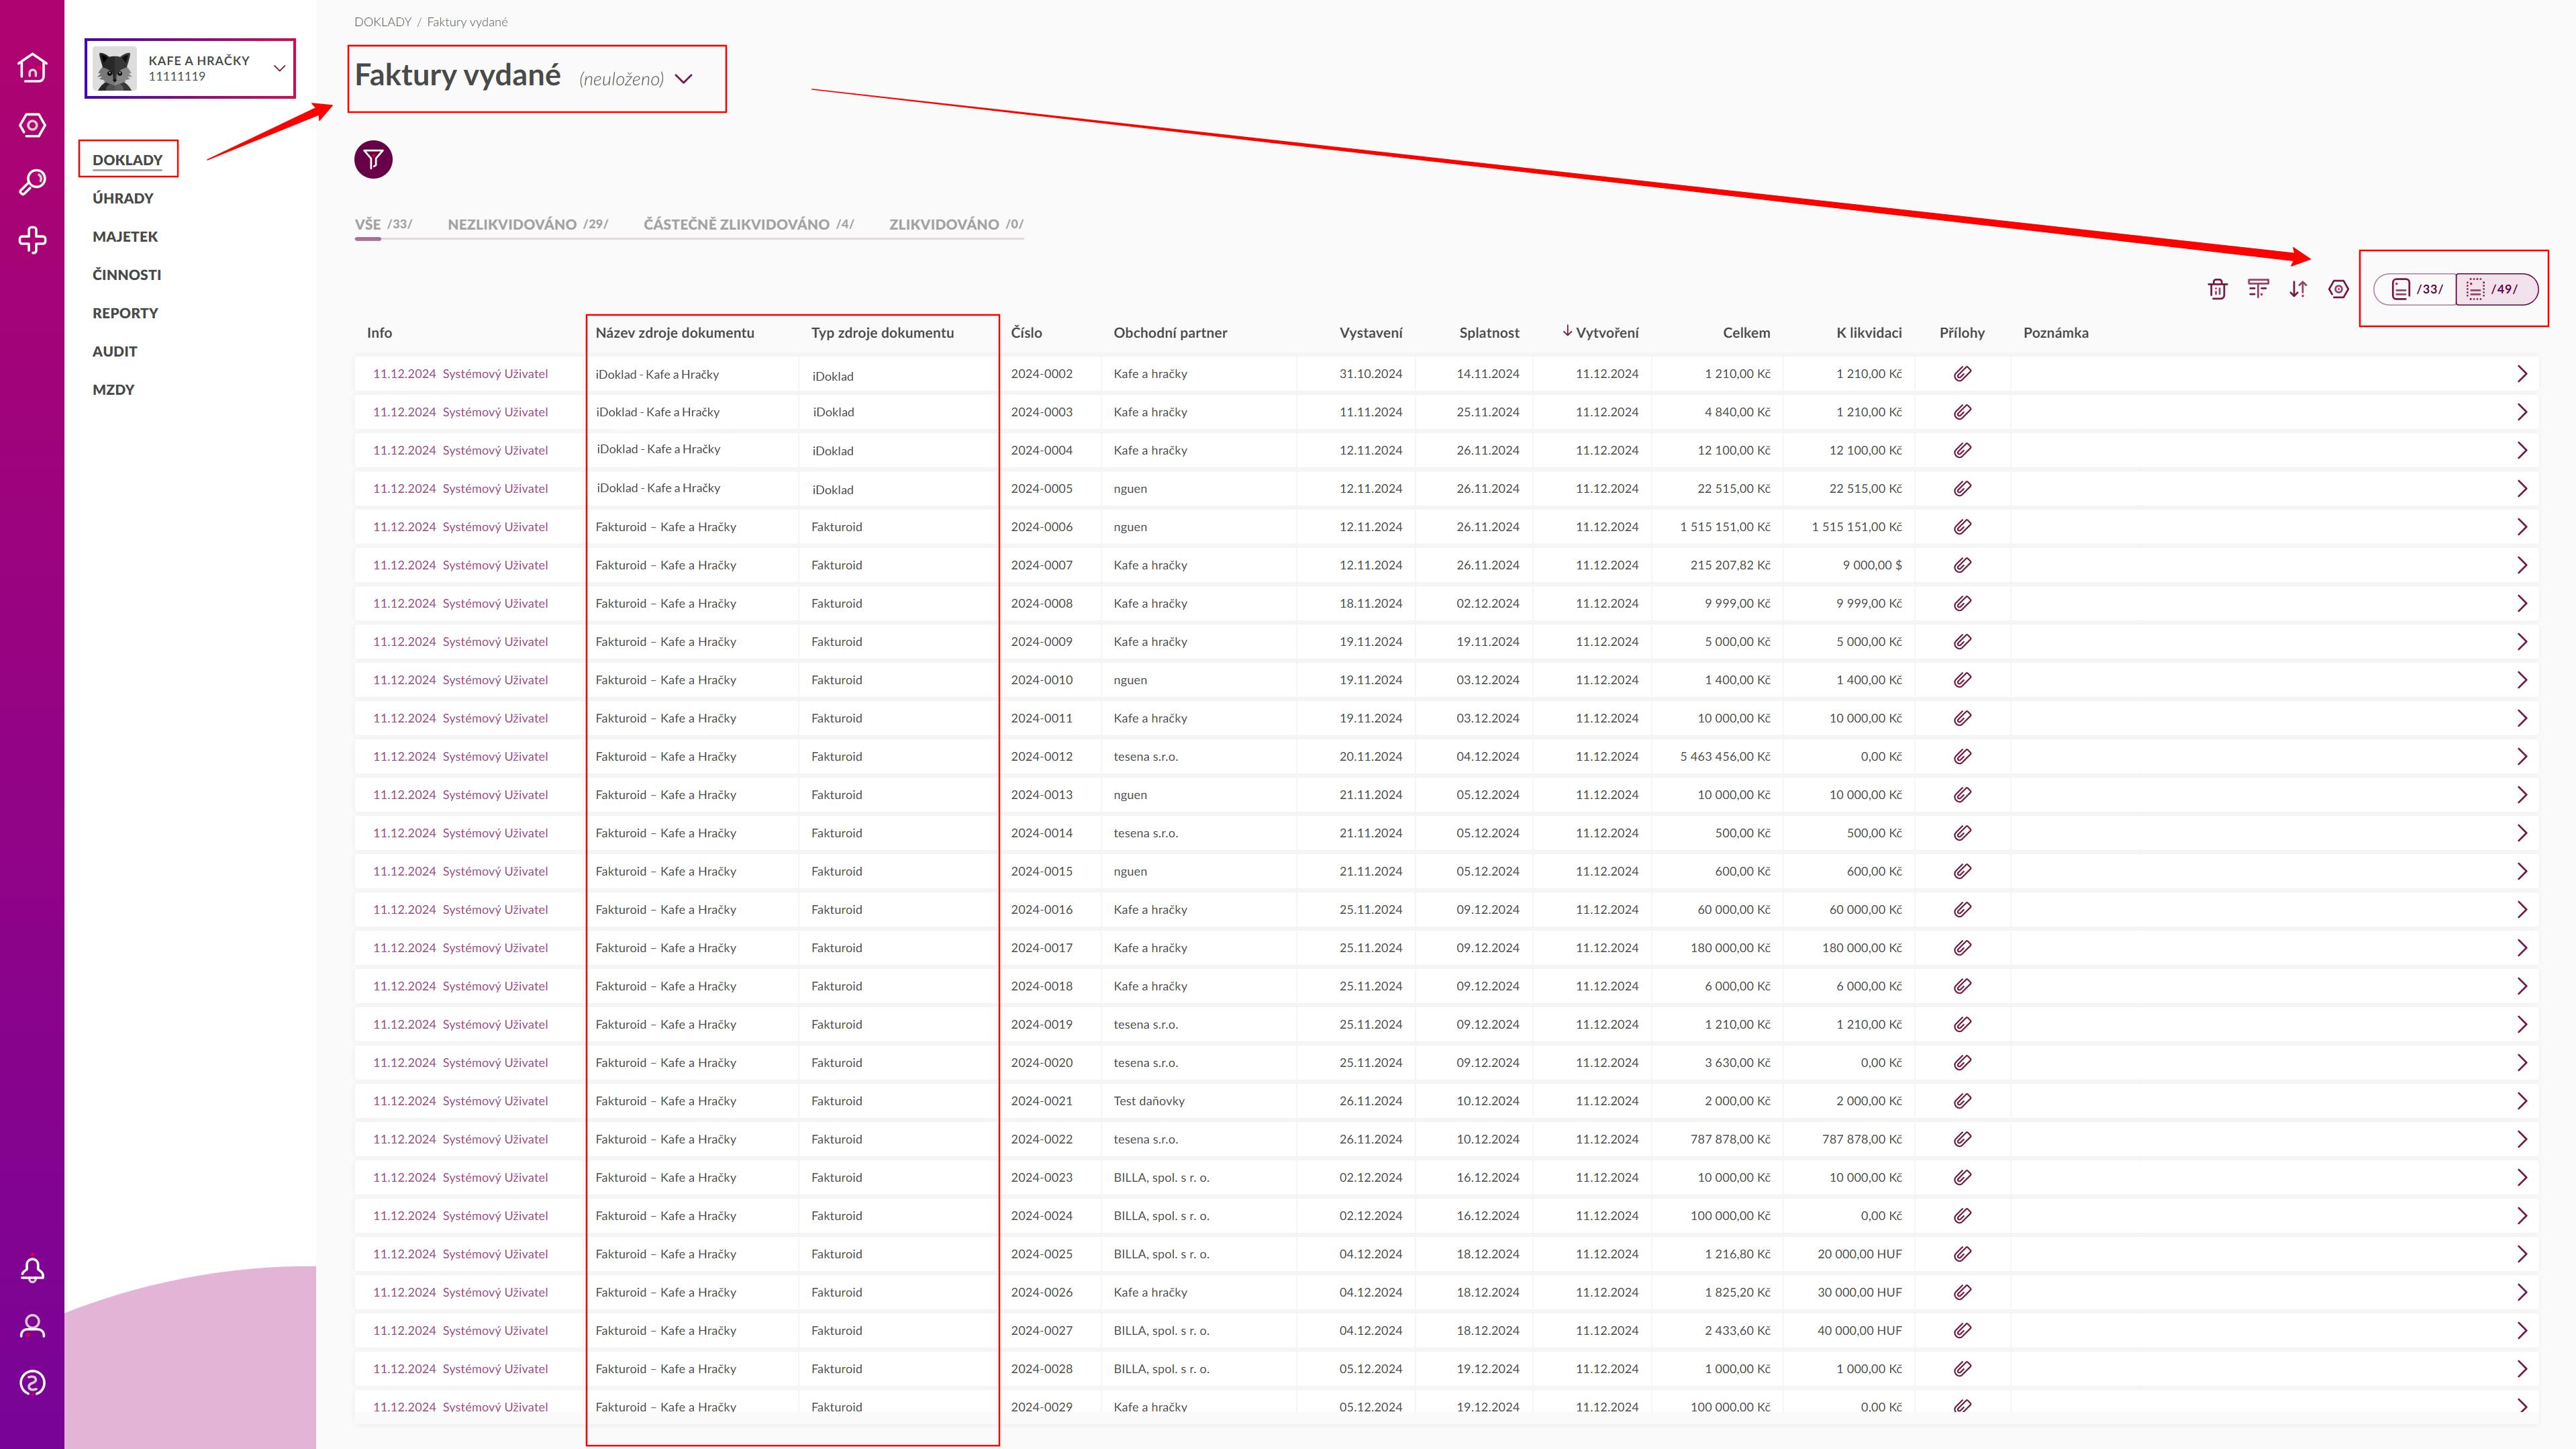
Task: Click the Kafe a Hračky company avatar
Action: click(x=116, y=69)
